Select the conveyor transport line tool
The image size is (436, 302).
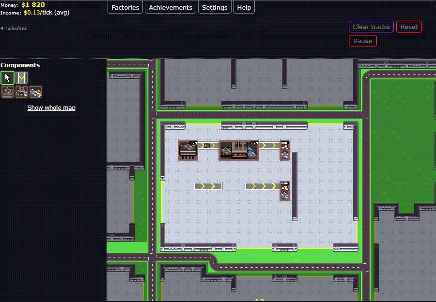point(22,77)
